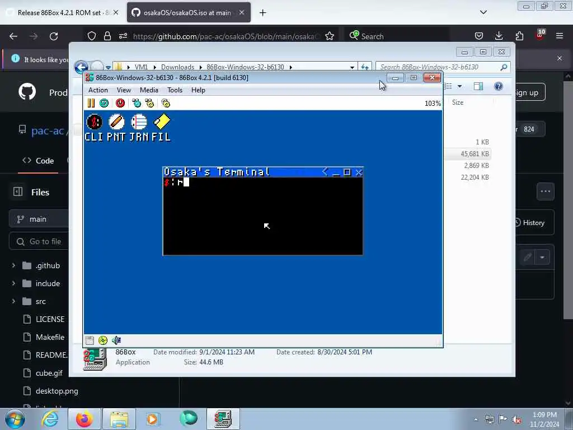This screenshot has width=573, height=430.
Task: List all tabs dropdown arrow in Firefox
Action: click(483, 12)
